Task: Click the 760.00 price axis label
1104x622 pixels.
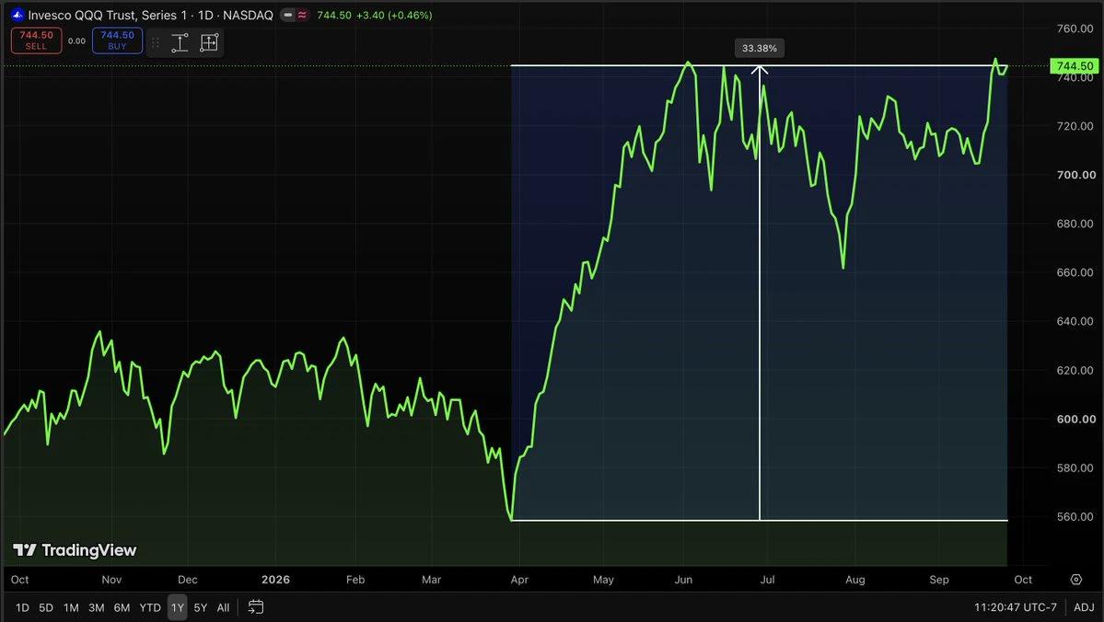Action: point(1075,29)
